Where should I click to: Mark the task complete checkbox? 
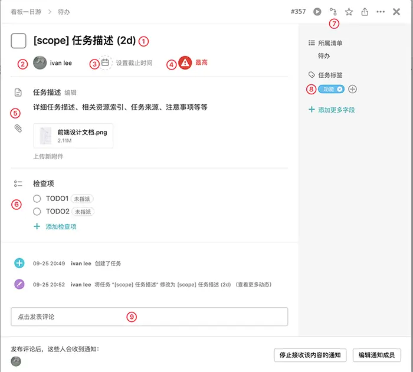[18, 41]
